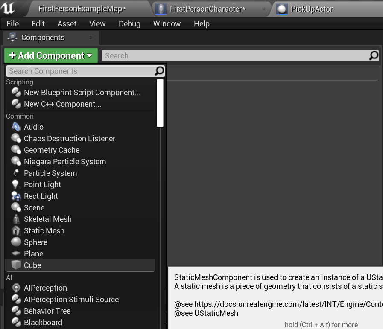Click the magnifier icon in the Search bar

point(374,55)
